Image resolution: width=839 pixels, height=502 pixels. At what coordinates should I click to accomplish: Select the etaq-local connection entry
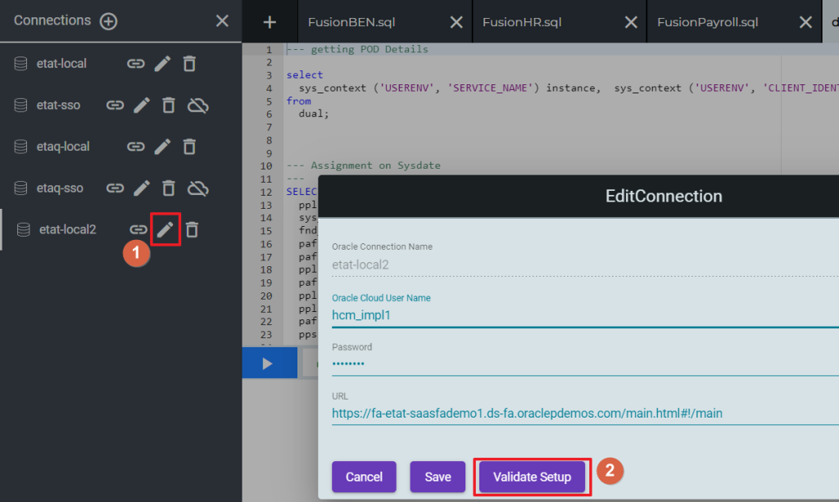(62, 147)
